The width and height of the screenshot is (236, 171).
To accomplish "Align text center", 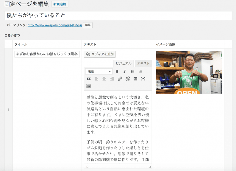I will click(104, 79).
